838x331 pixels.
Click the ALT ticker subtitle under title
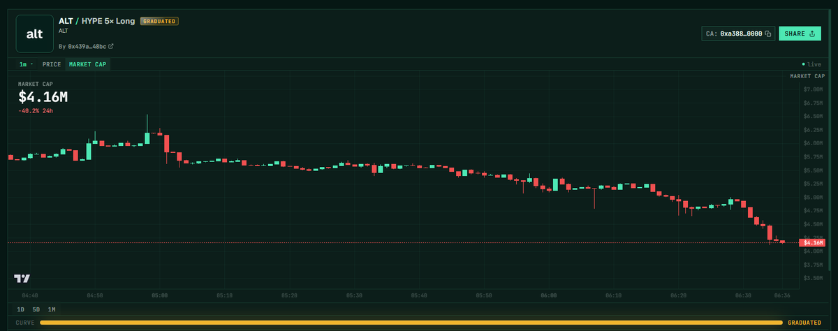64,31
